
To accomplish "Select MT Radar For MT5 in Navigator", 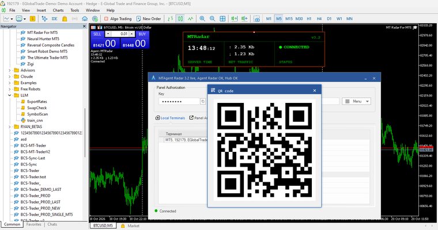I will (x=42, y=33).
